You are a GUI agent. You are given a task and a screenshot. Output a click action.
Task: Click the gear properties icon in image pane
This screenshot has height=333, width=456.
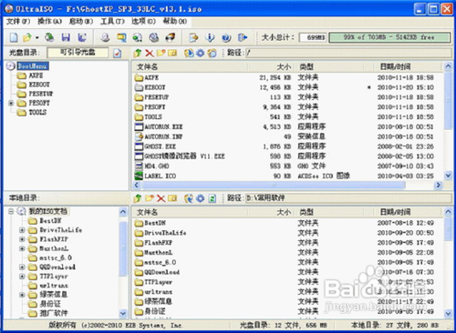point(200,53)
